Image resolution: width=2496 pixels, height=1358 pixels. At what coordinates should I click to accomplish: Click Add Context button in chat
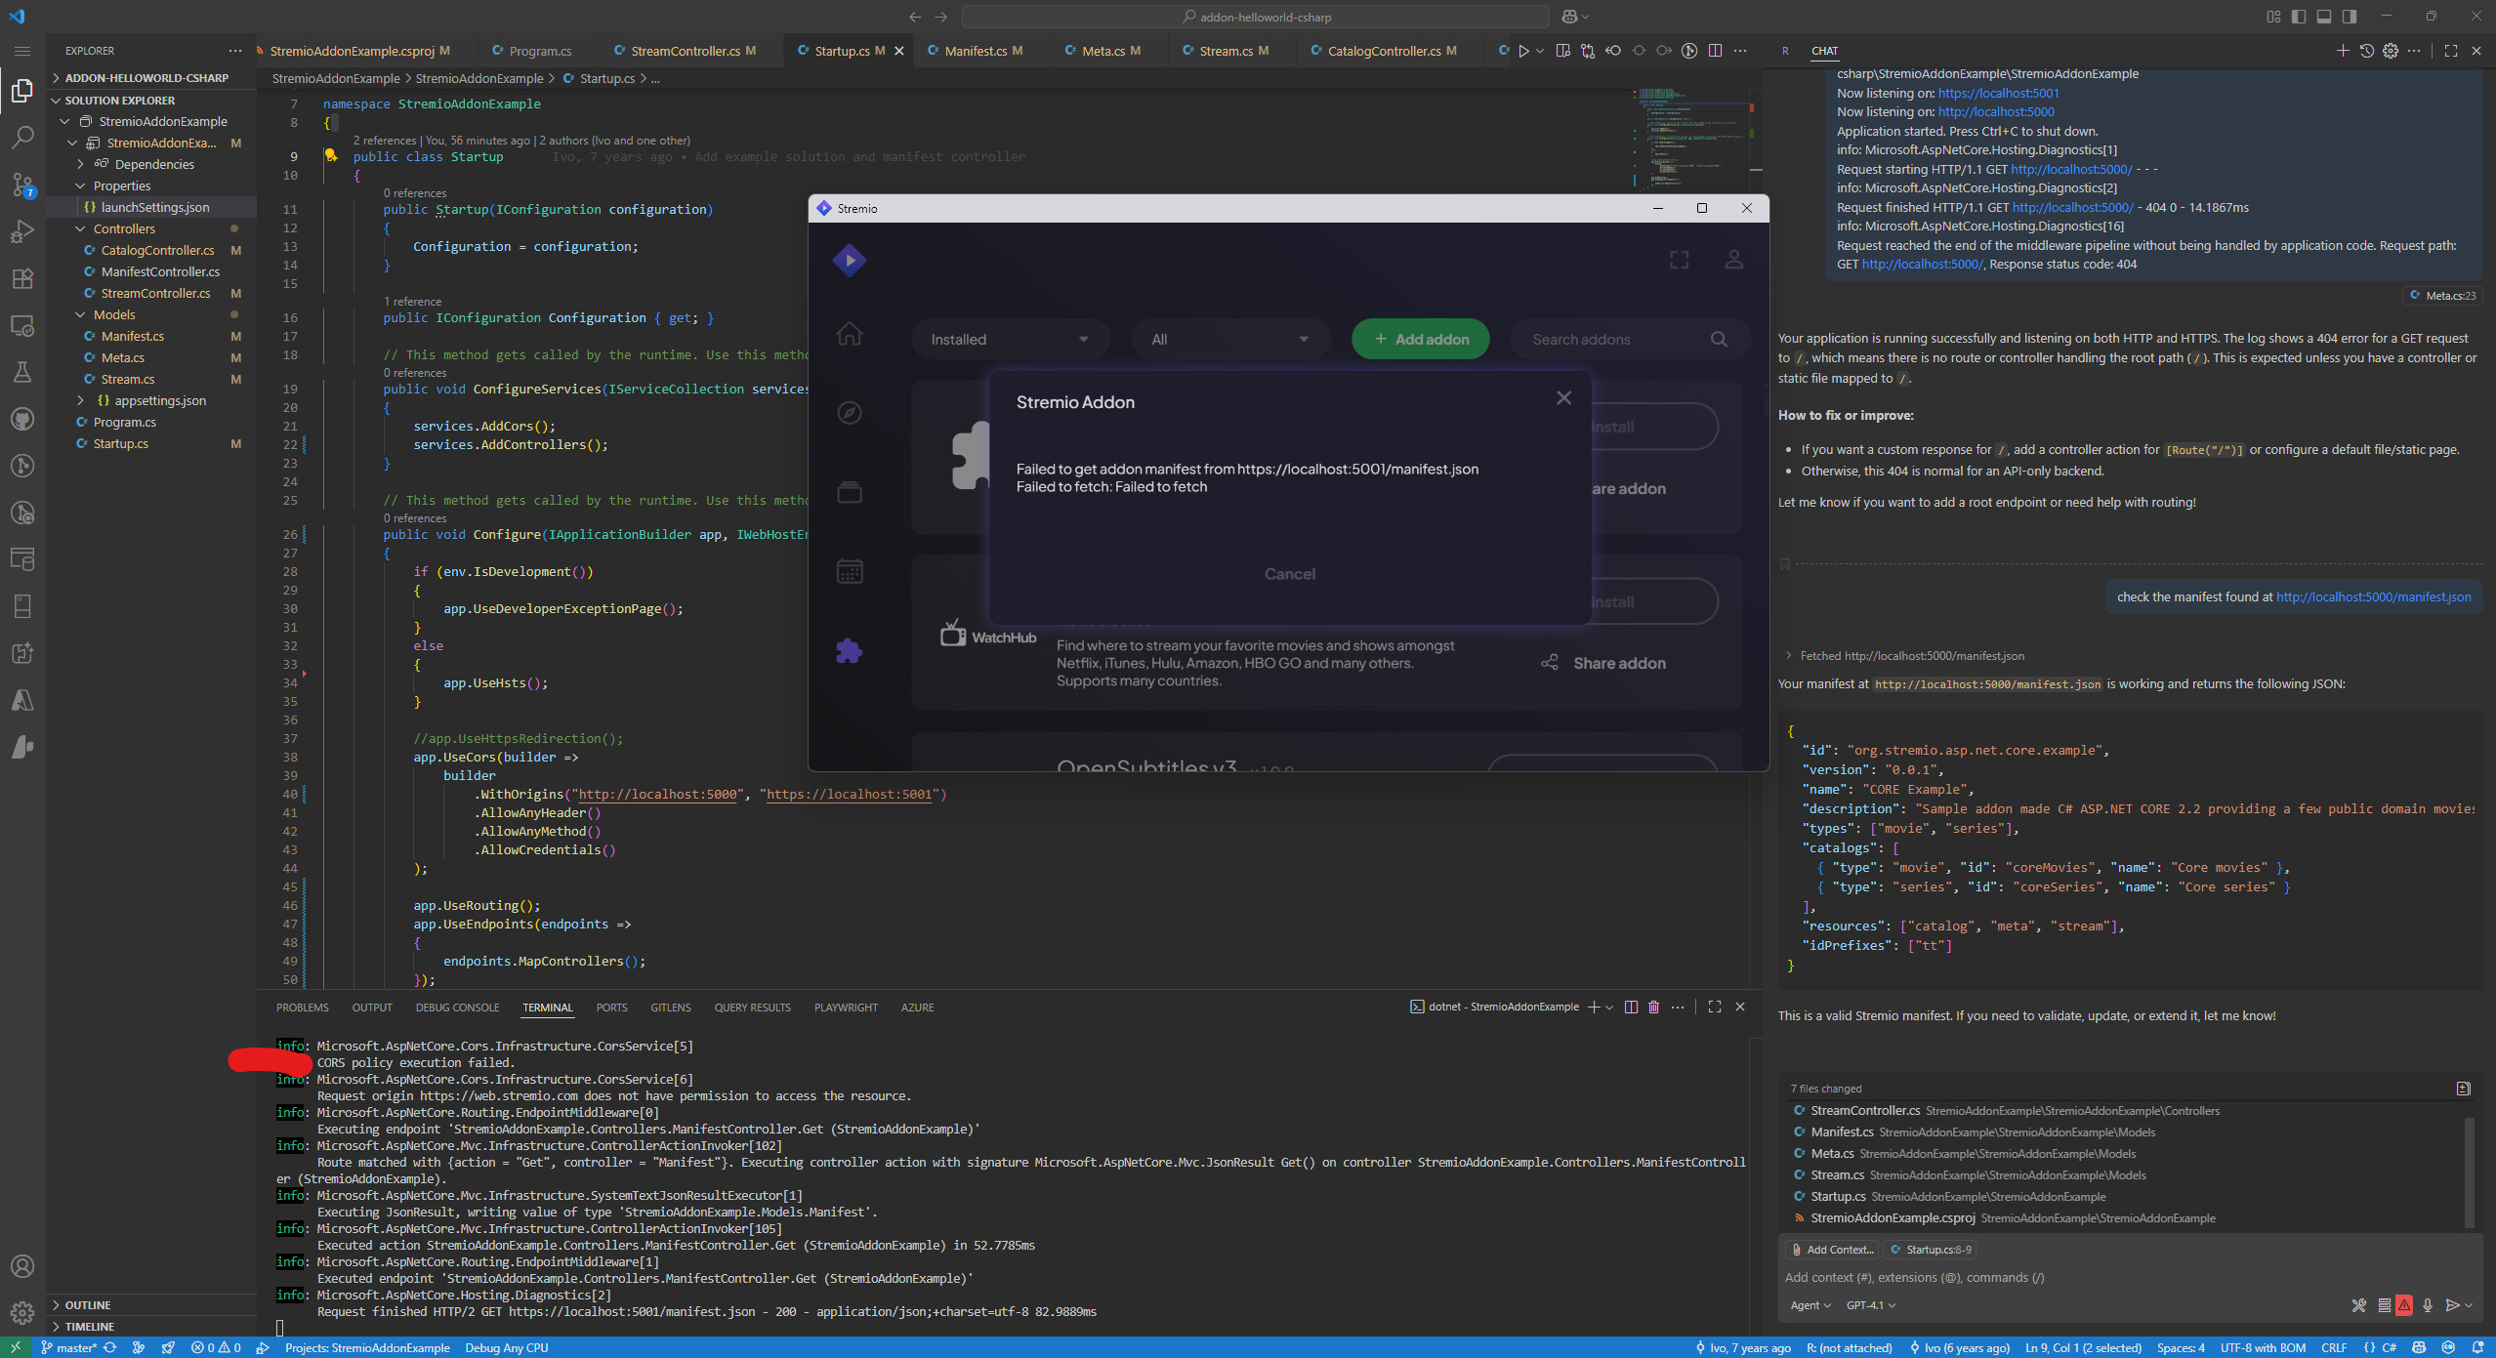1832,1250
